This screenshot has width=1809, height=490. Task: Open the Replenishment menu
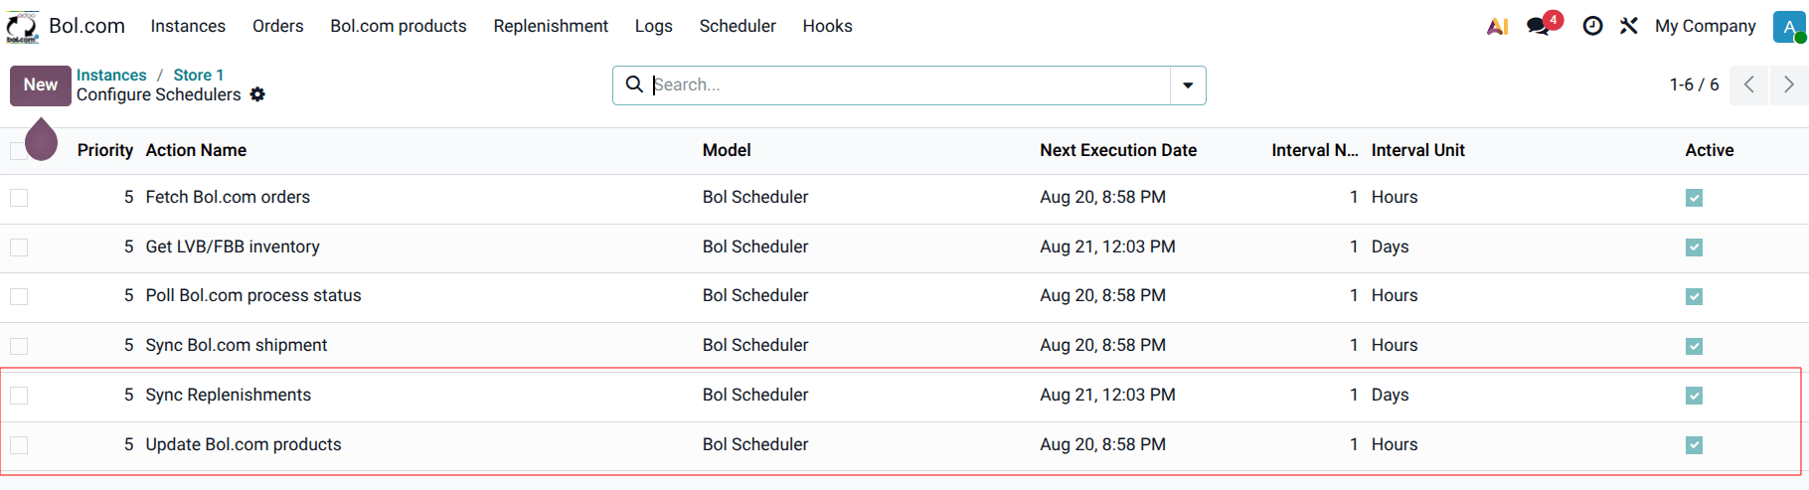(551, 26)
